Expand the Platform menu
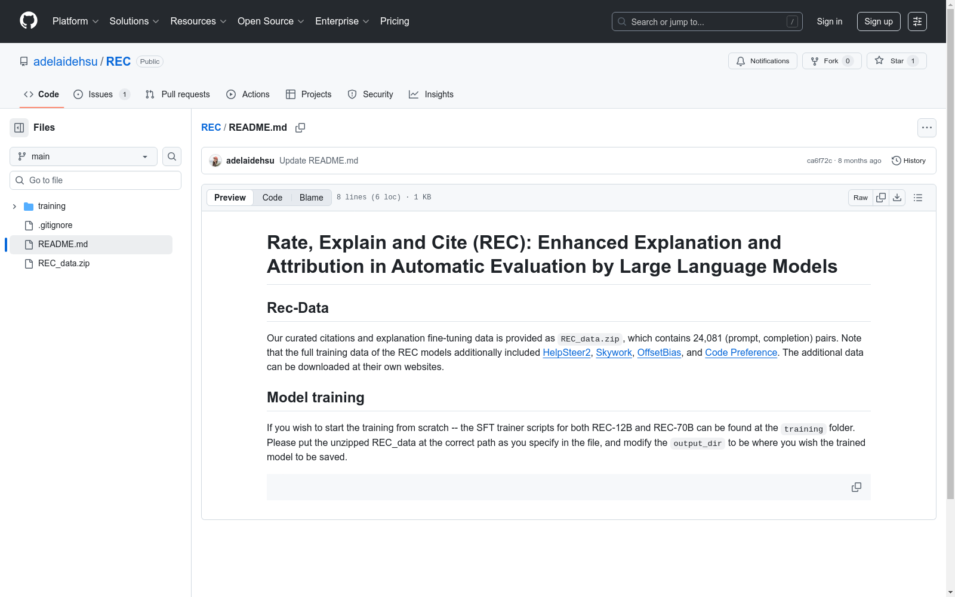 [75, 21]
